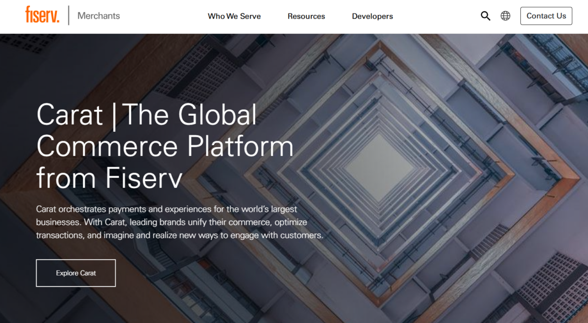Click the Fiserv logo
588x323 pixels.
tap(43, 15)
